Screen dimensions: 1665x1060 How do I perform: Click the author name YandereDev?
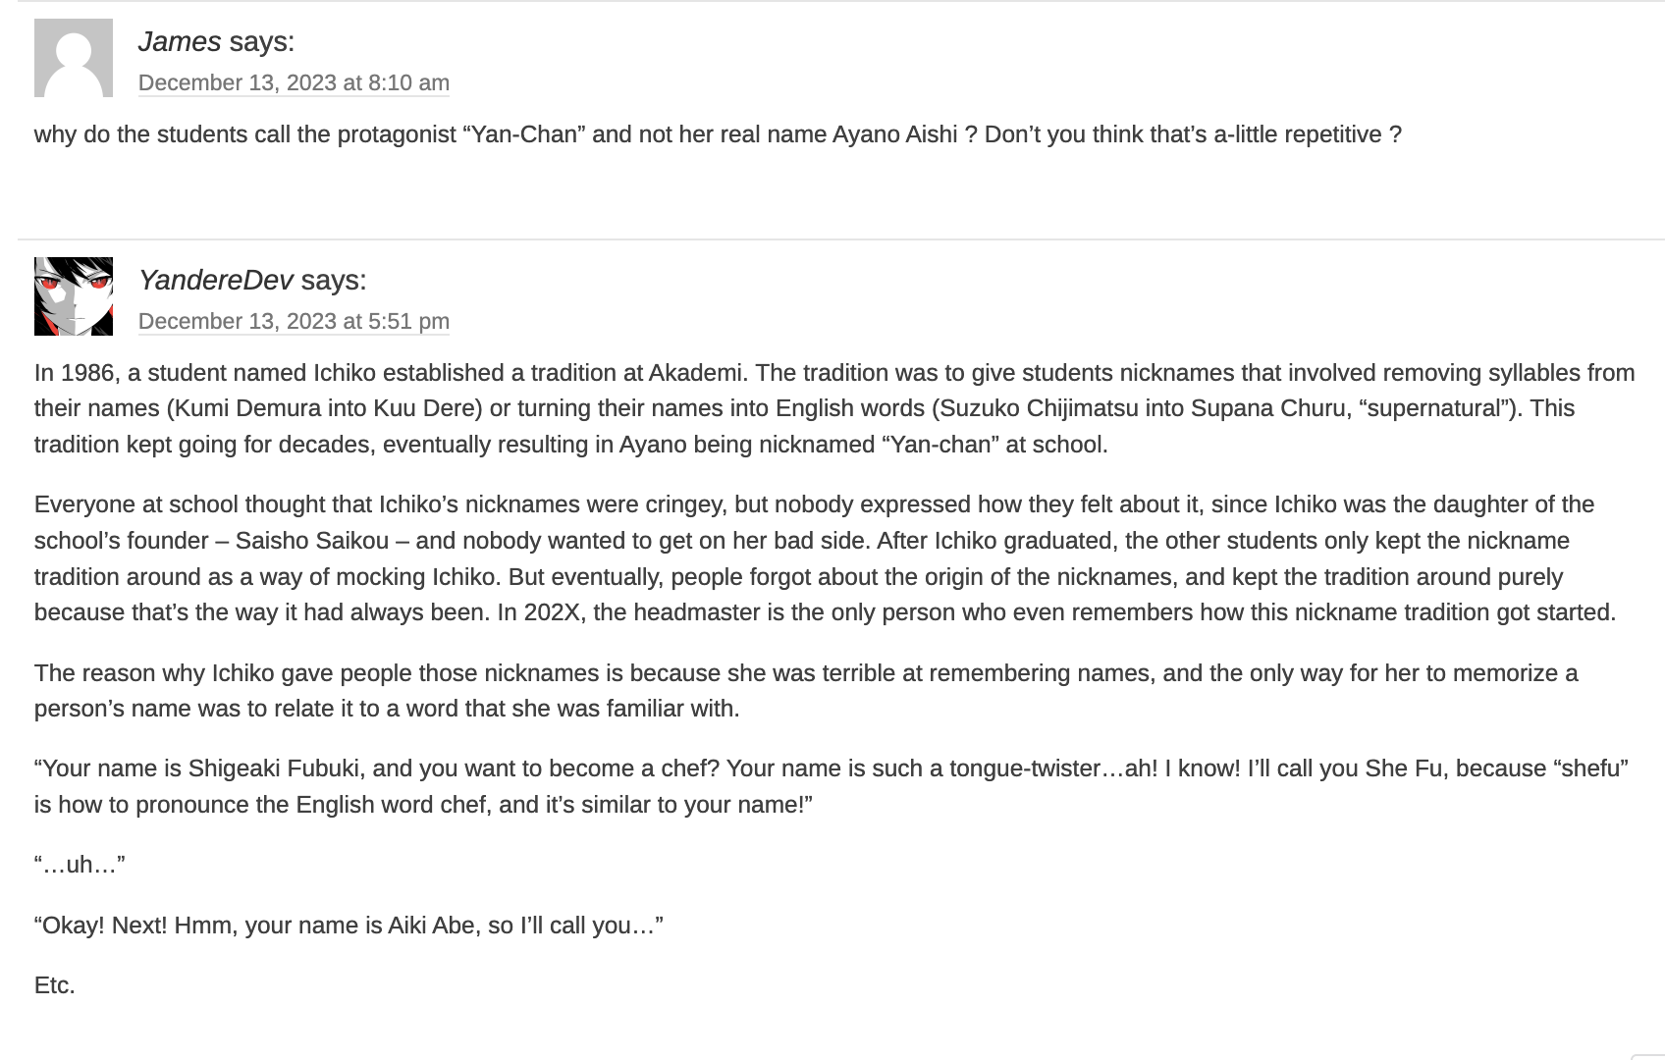click(215, 280)
